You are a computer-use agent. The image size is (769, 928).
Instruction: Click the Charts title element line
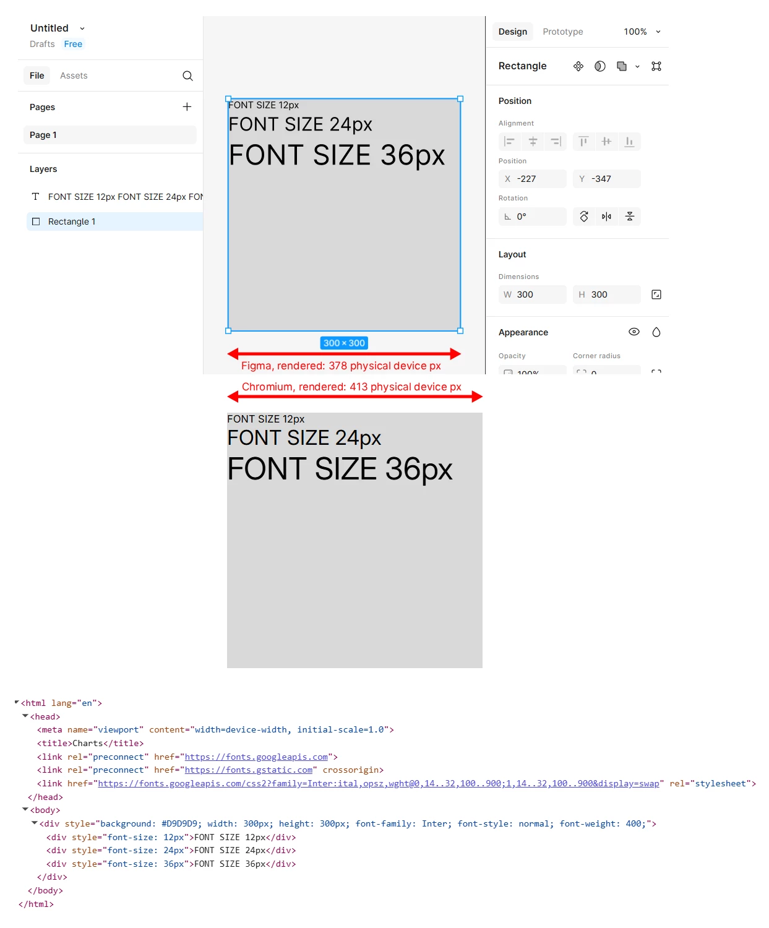pyautogui.click(x=90, y=743)
